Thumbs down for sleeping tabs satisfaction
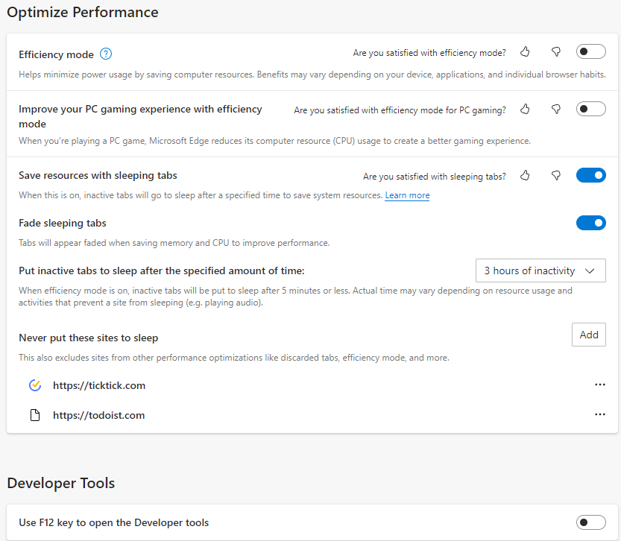The height and width of the screenshot is (541, 621). (x=555, y=176)
